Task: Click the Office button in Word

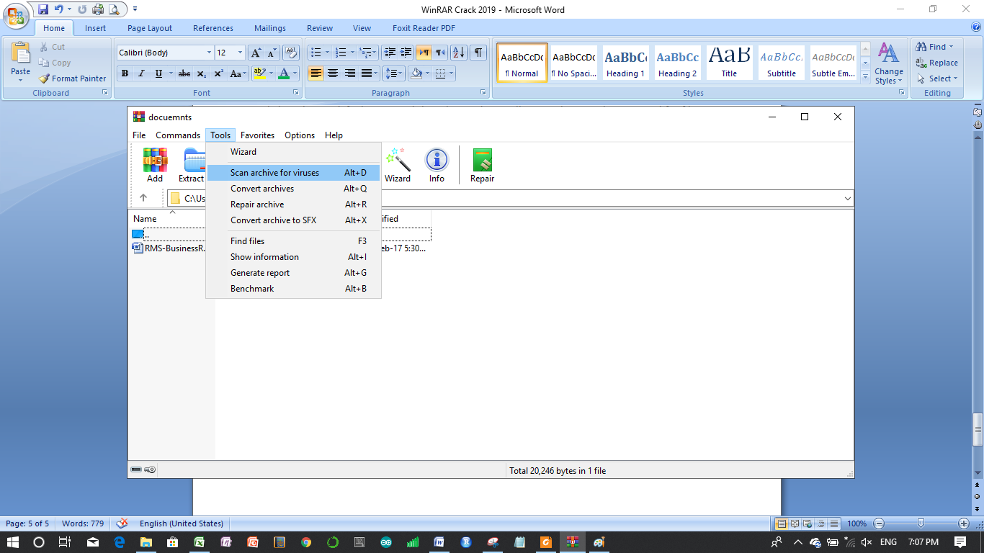Action: pos(16,15)
